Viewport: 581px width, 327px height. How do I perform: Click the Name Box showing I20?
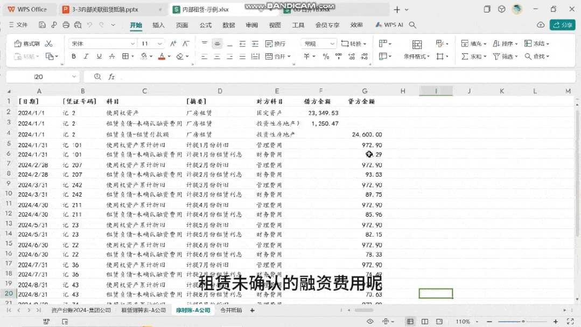coord(43,76)
